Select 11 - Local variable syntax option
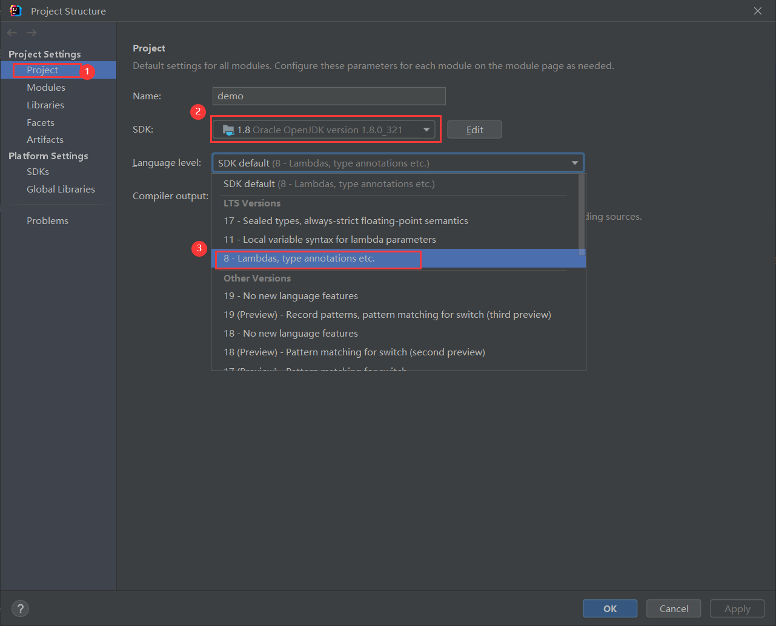The height and width of the screenshot is (626, 776). 395,240
